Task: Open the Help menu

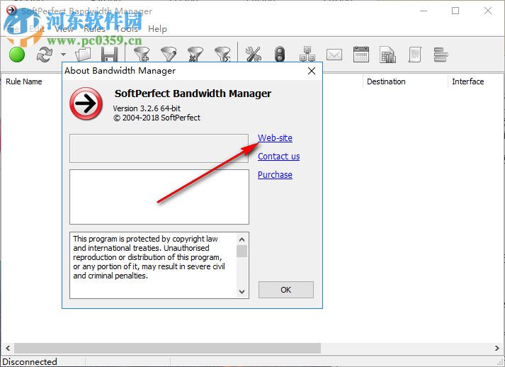Action: [157, 29]
